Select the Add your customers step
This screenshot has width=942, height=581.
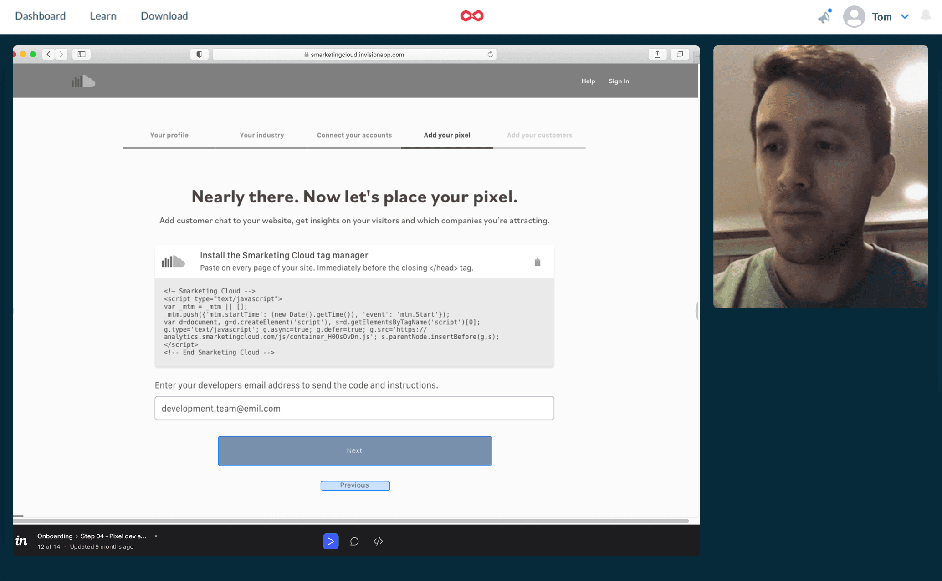(x=539, y=135)
